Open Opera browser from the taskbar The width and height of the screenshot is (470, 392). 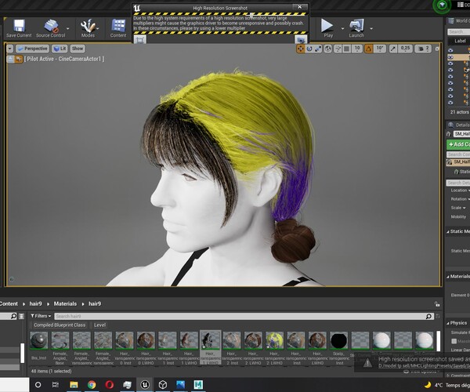coord(110,384)
